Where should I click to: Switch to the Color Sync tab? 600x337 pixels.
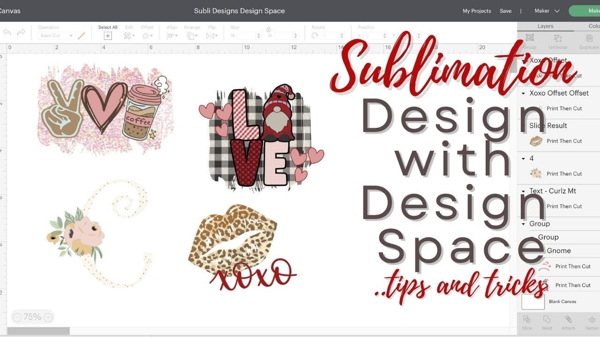click(x=593, y=26)
